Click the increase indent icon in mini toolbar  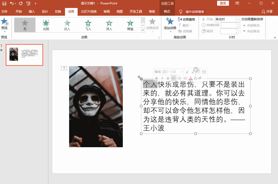click(204, 72)
